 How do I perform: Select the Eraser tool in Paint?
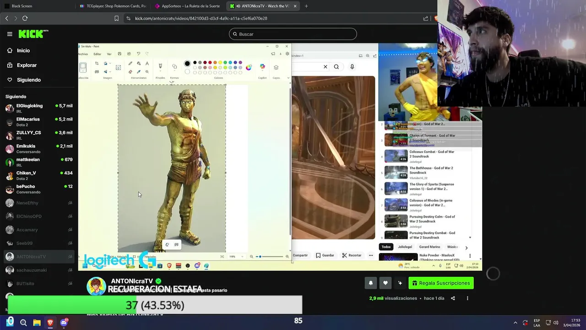click(x=130, y=71)
